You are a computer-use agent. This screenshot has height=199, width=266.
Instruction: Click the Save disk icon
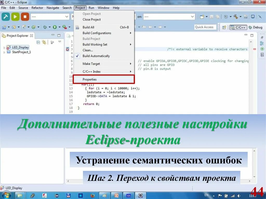click(211, 17)
